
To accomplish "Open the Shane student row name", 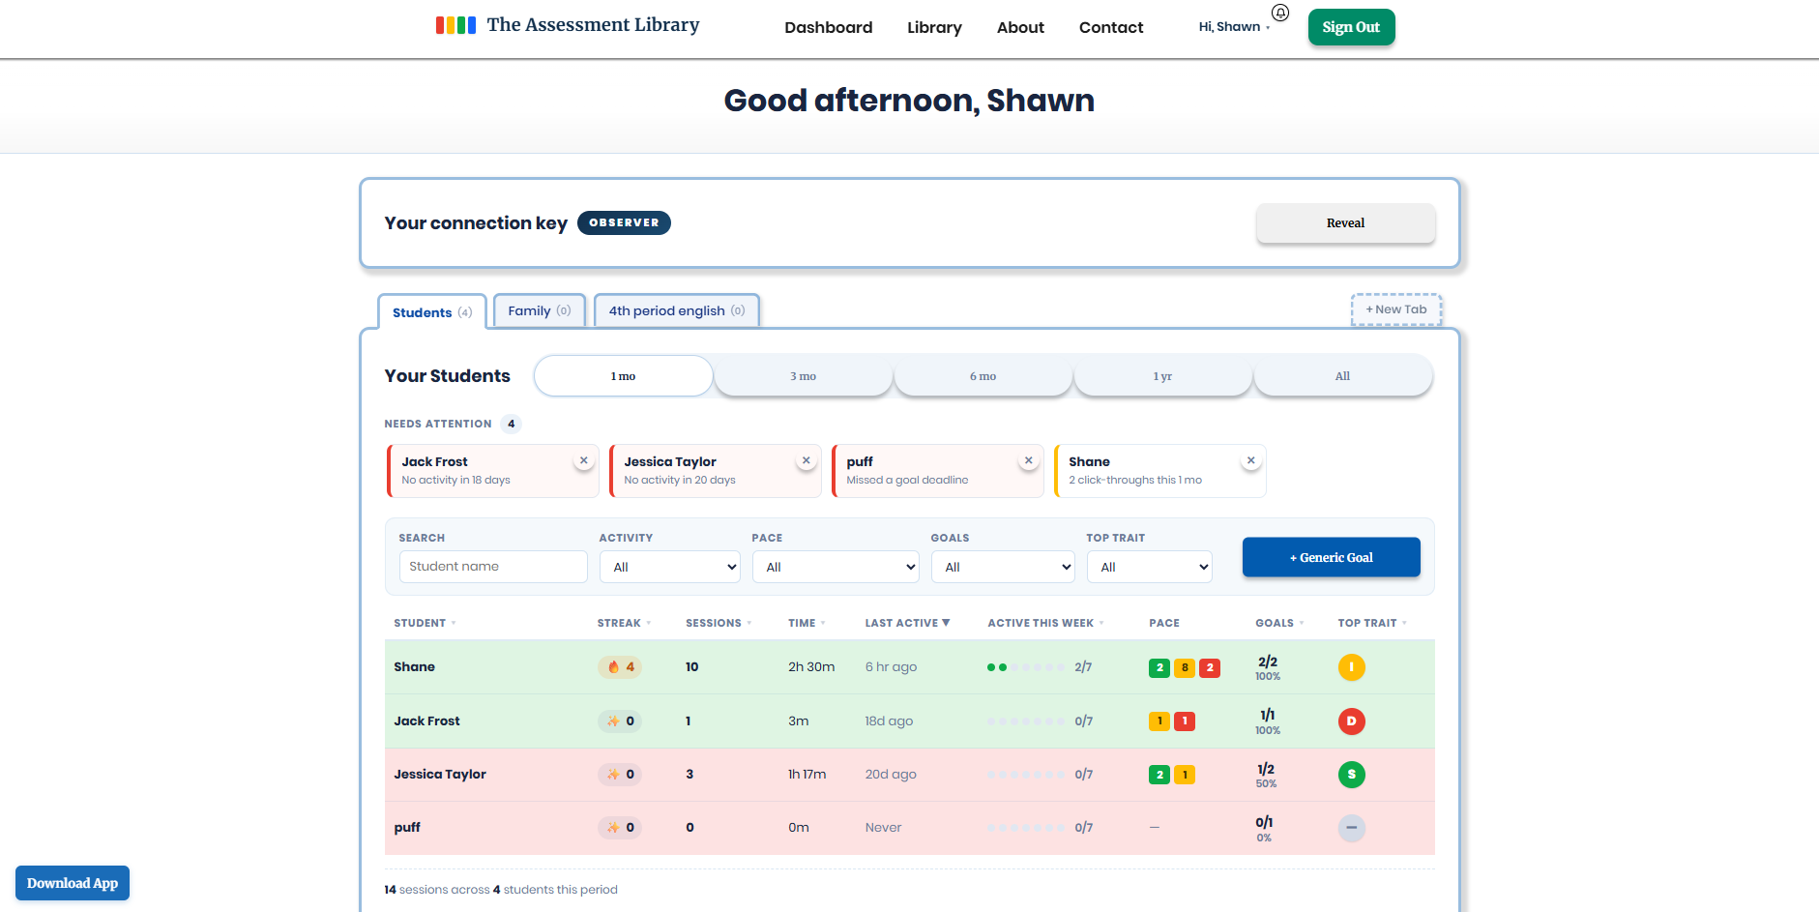I will pyautogui.click(x=414, y=667).
